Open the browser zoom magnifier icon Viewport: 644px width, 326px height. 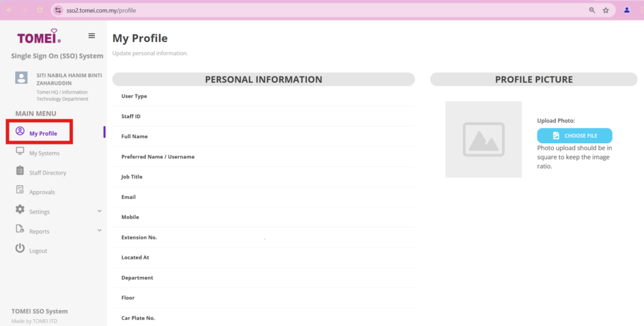pos(592,11)
